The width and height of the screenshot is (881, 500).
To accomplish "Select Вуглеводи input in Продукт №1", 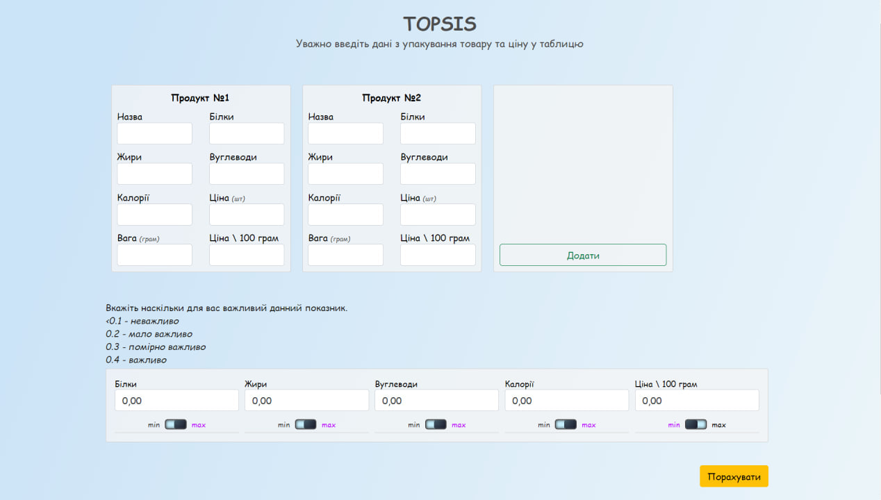I will click(247, 174).
